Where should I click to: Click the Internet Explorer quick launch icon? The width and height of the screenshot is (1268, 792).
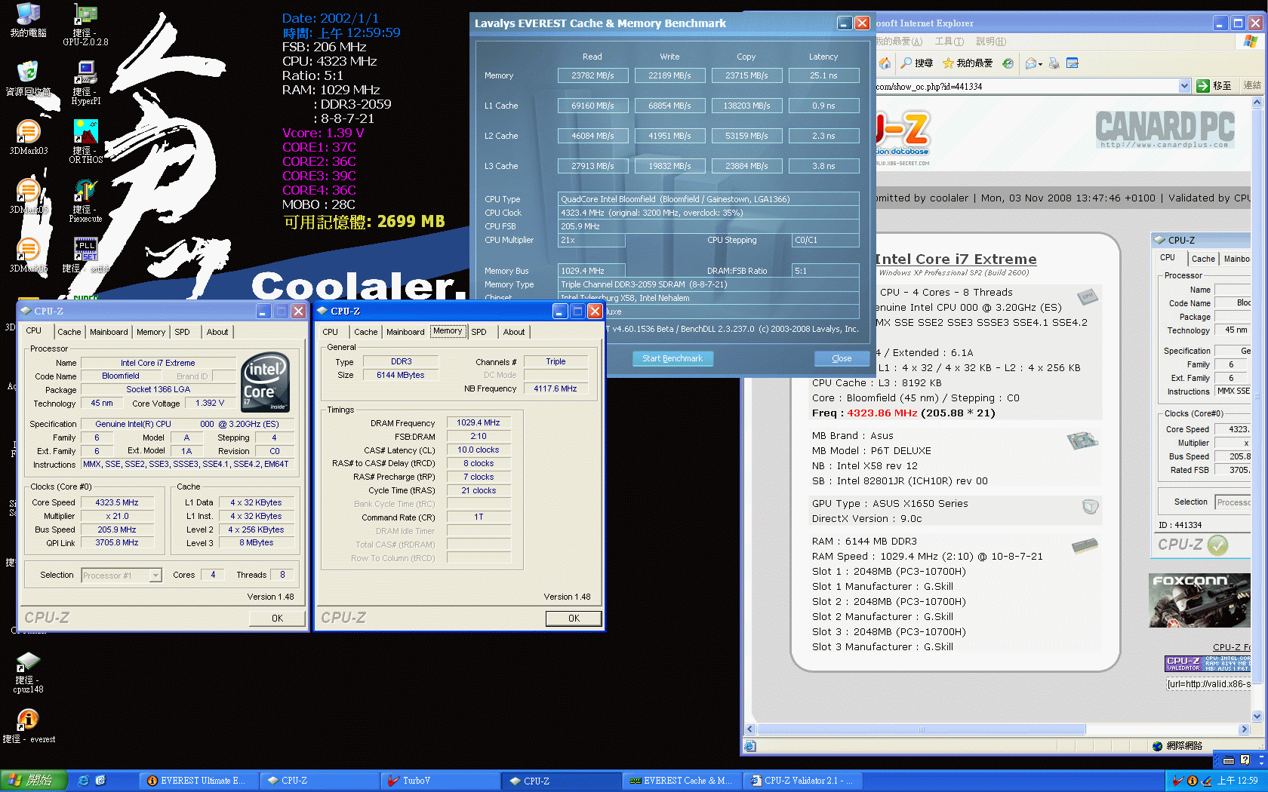click(x=84, y=781)
